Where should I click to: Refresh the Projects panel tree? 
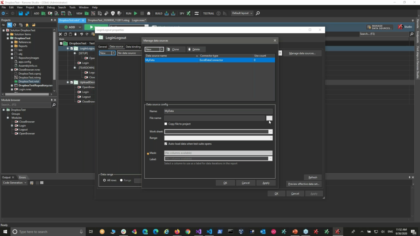(15, 25)
